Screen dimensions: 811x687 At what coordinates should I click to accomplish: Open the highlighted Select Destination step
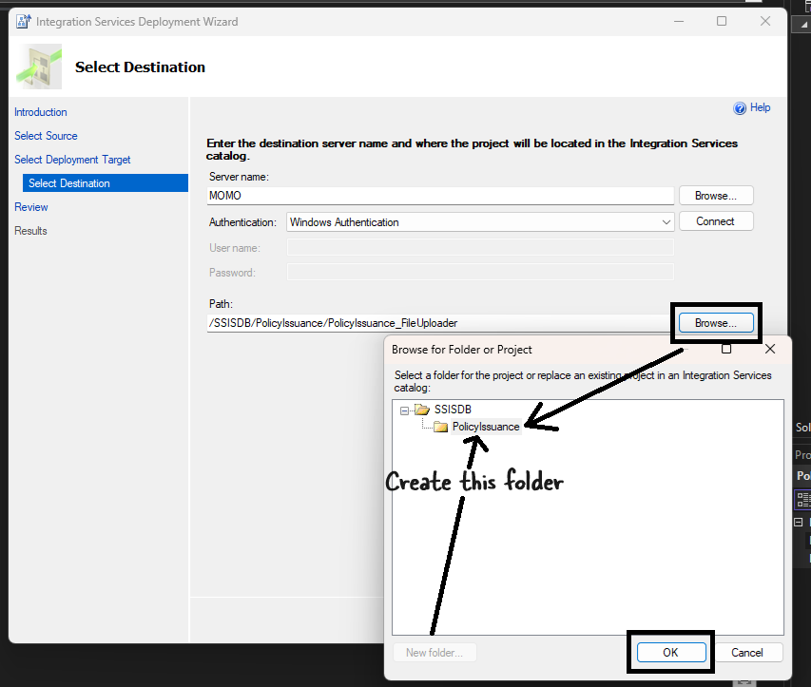(105, 183)
